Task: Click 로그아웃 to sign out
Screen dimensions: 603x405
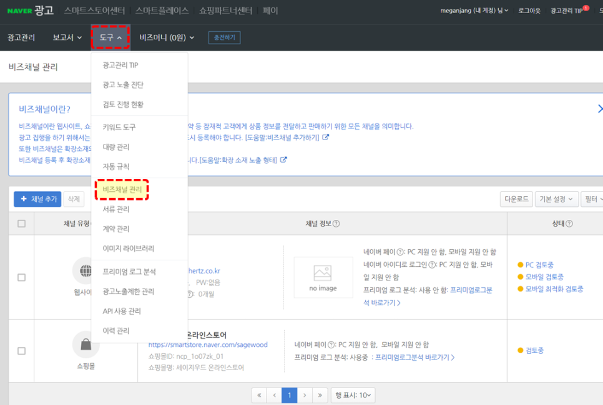Action: click(529, 11)
